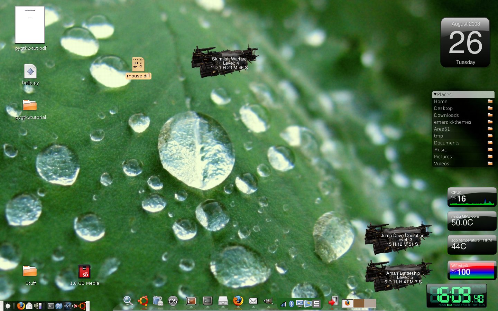Open Desktop in Places widget
This screenshot has width=498, height=311.
[463, 108]
